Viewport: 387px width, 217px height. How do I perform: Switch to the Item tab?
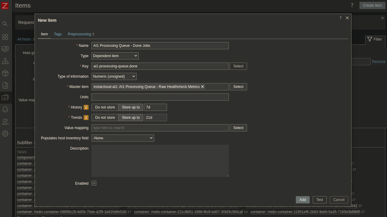[x=44, y=34]
